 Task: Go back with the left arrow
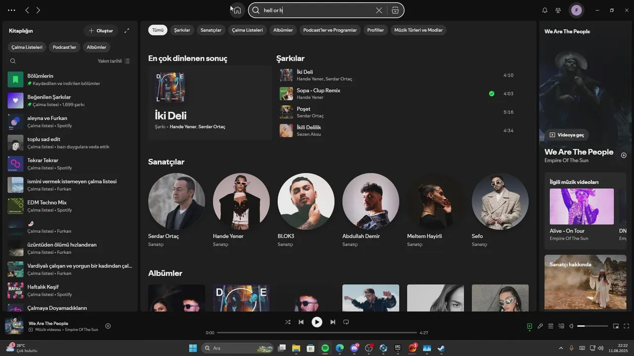click(x=27, y=10)
